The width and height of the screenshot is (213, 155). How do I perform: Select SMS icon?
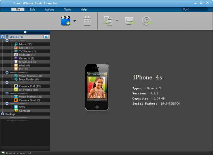pyautogui.click(x=16, y=107)
